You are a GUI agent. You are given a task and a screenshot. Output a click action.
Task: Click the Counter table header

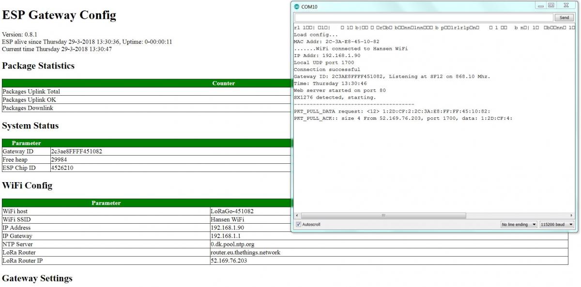224,83
